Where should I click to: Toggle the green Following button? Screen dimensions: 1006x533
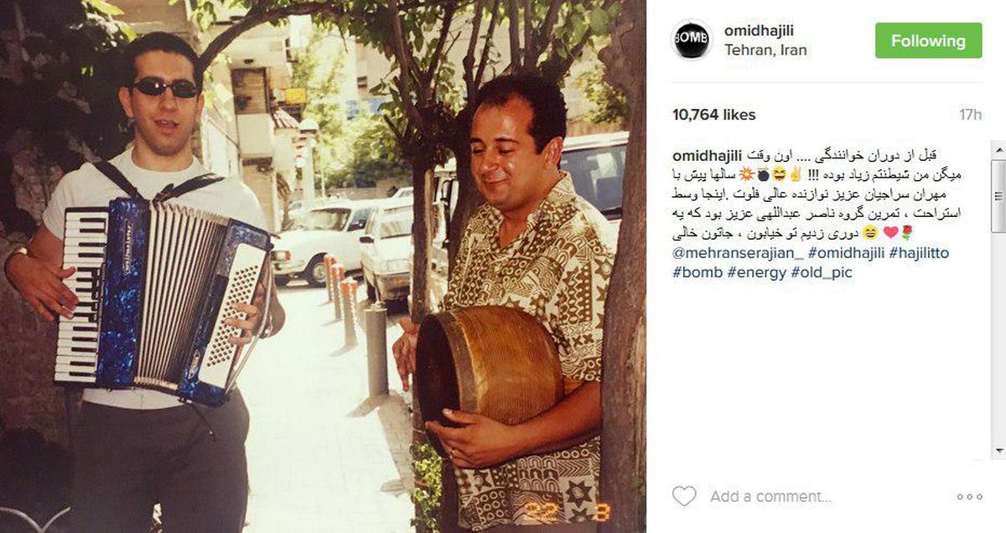coord(928,40)
